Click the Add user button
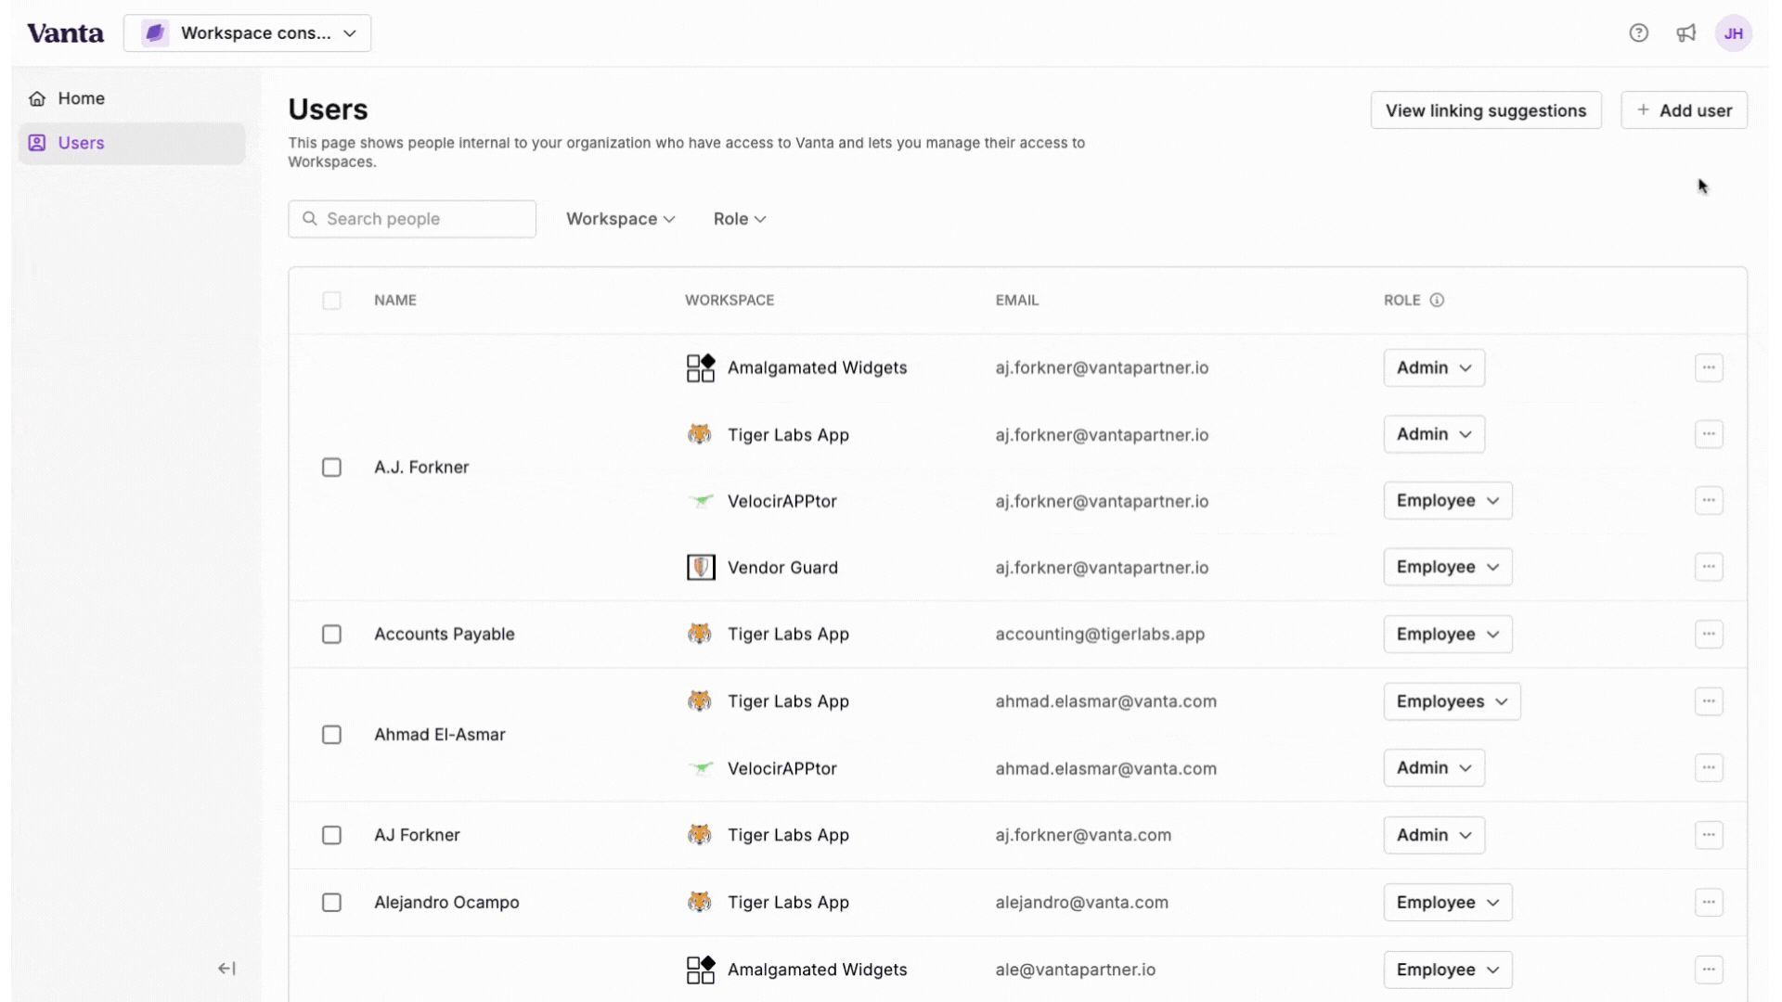The width and height of the screenshot is (1782, 1002). (1684, 110)
